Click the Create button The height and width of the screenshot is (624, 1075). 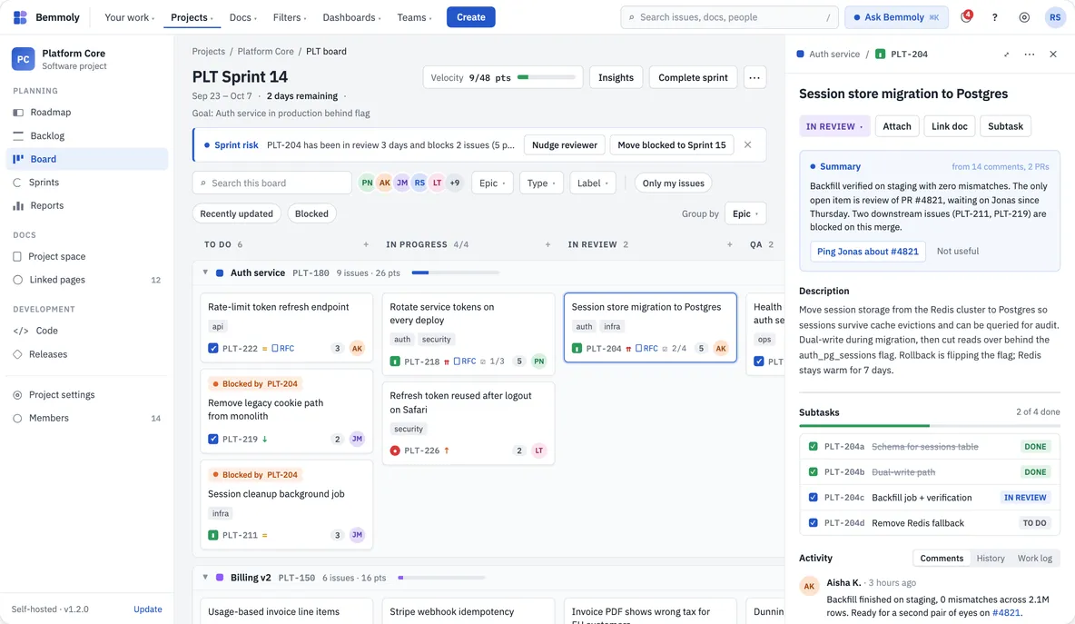(471, 17)
